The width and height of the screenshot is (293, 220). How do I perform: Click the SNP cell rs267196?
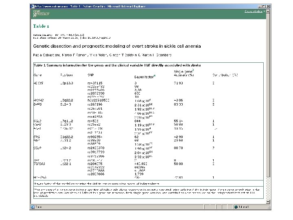(95, 104)
